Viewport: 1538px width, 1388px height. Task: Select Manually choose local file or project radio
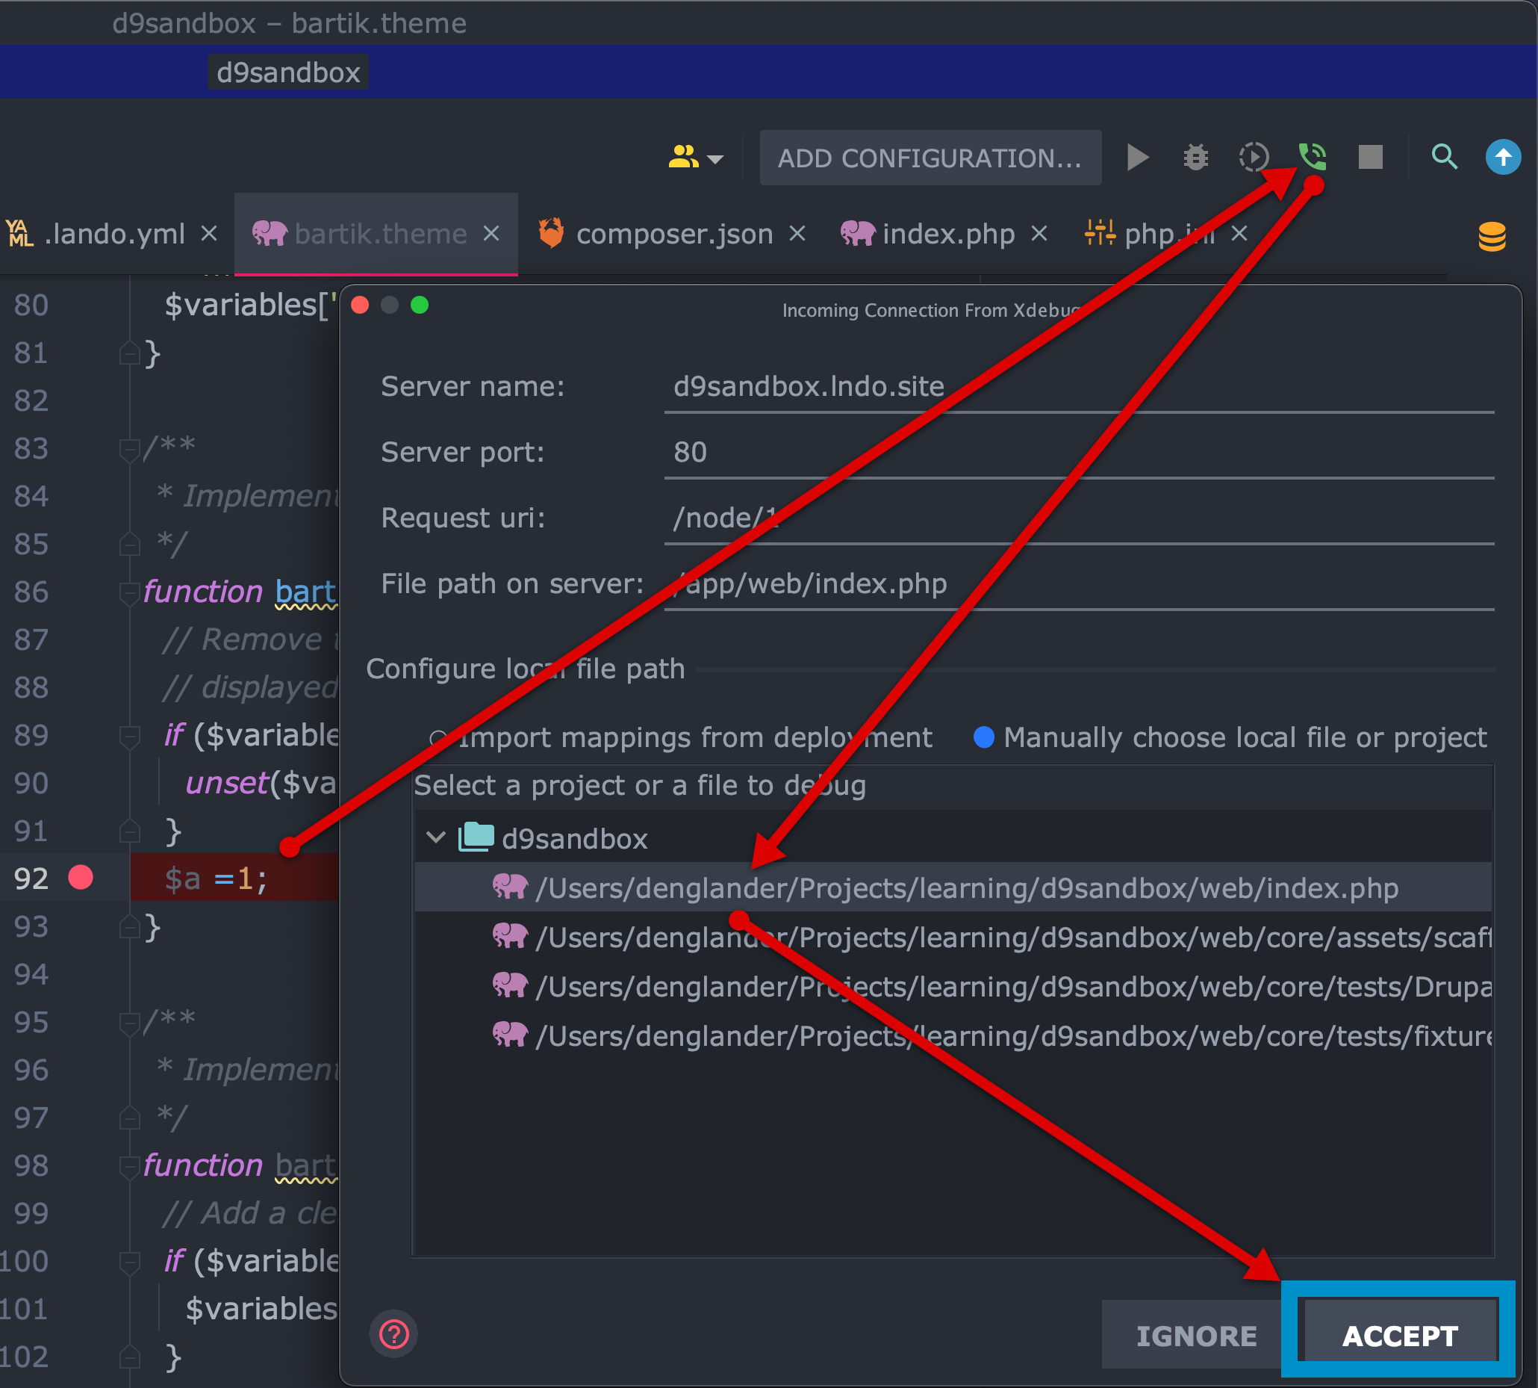click(x=984, y=737)
